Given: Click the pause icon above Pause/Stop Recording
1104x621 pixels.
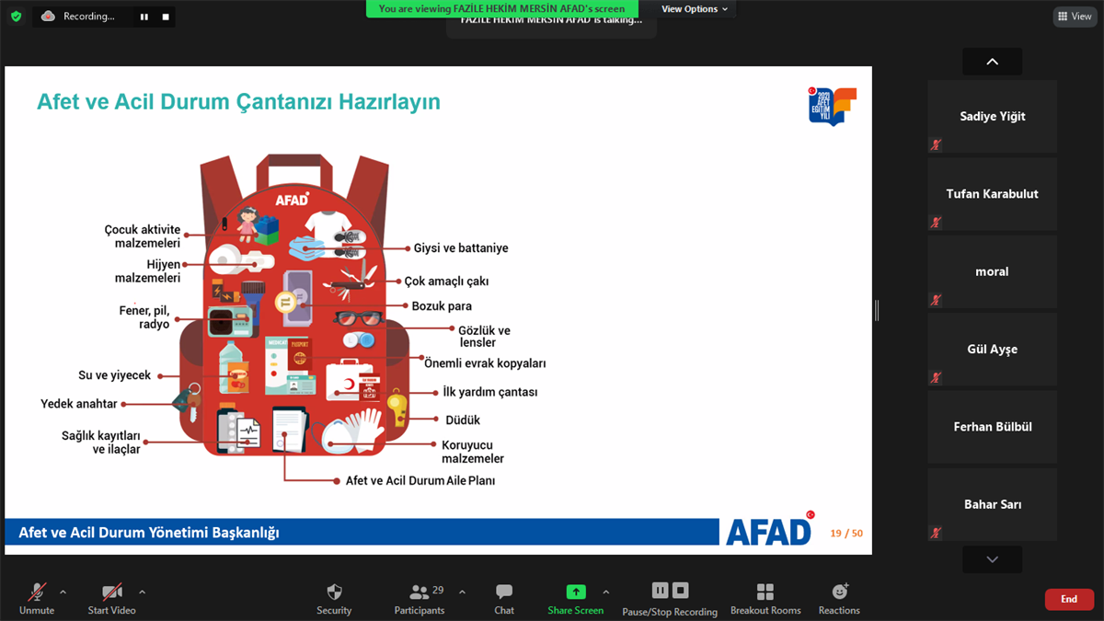Looking at the screenshot, I should (661, 590).
